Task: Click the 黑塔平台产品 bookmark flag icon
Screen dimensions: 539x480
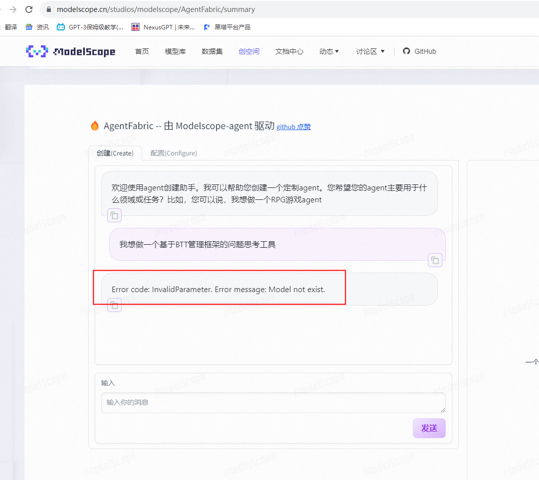Action: (206, 27)
